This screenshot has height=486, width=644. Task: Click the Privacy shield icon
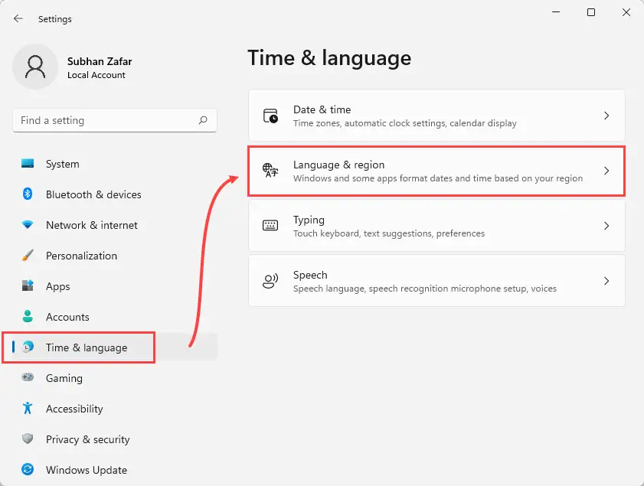pos(28,439)
